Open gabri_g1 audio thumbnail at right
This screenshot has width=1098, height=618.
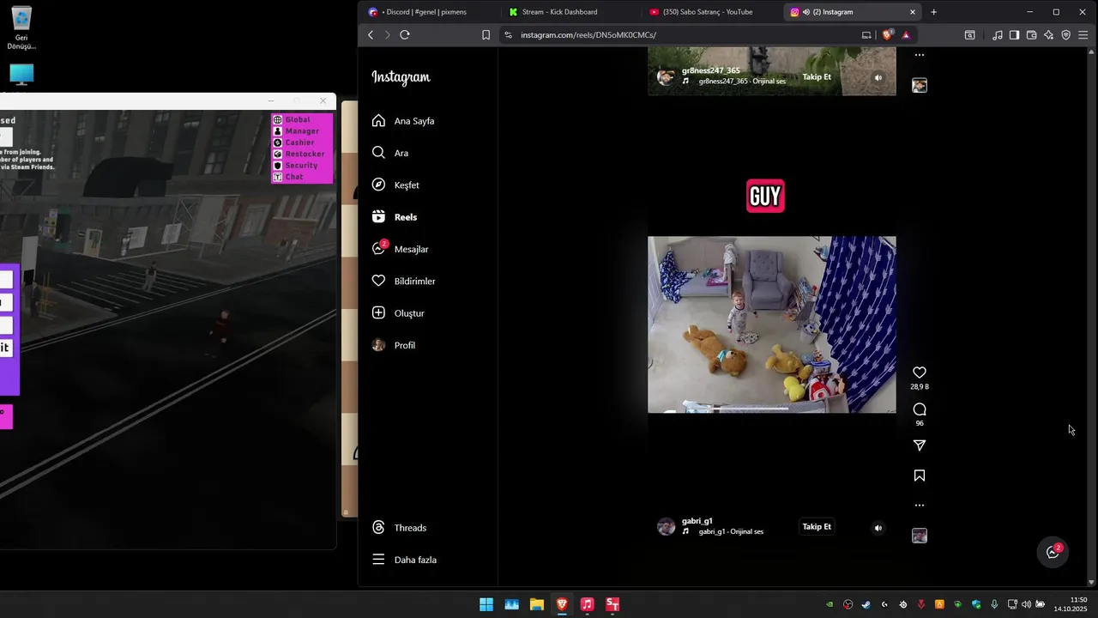[x=920, y=536]
